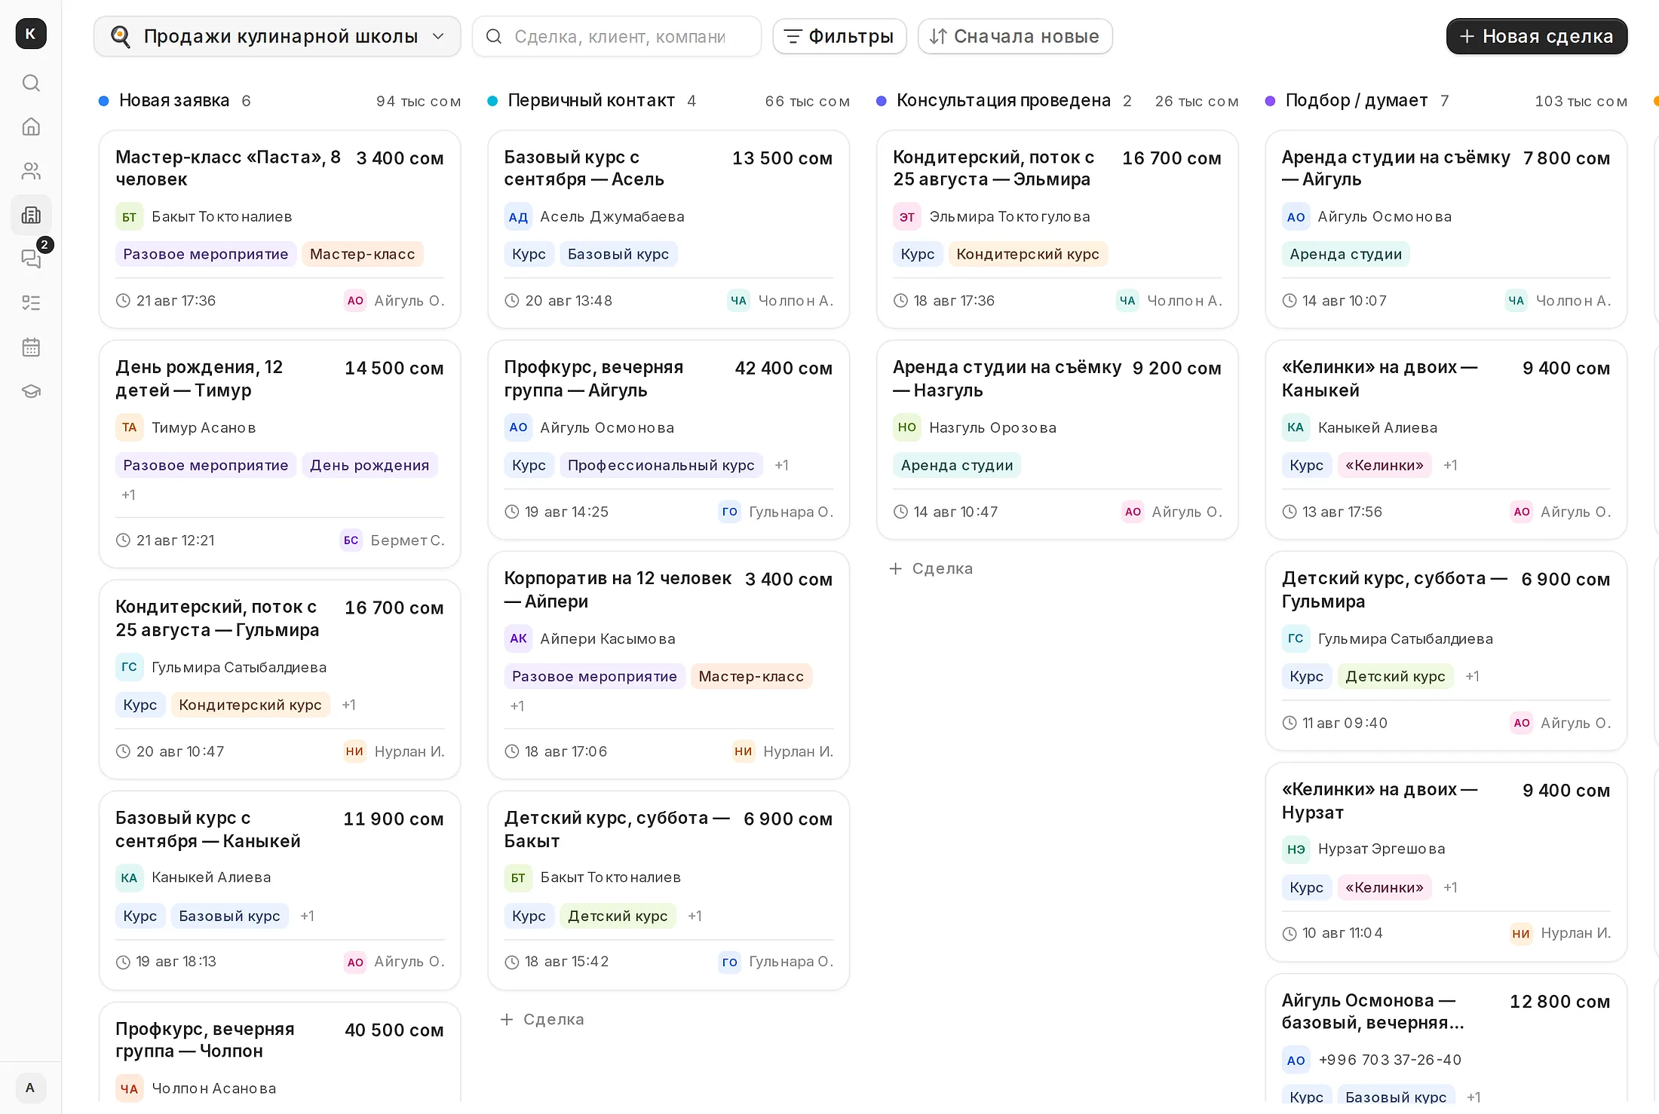This screenshot has width=1659, height=1114.
Task: Click the День рождения tag
Action: pos(370,465)
